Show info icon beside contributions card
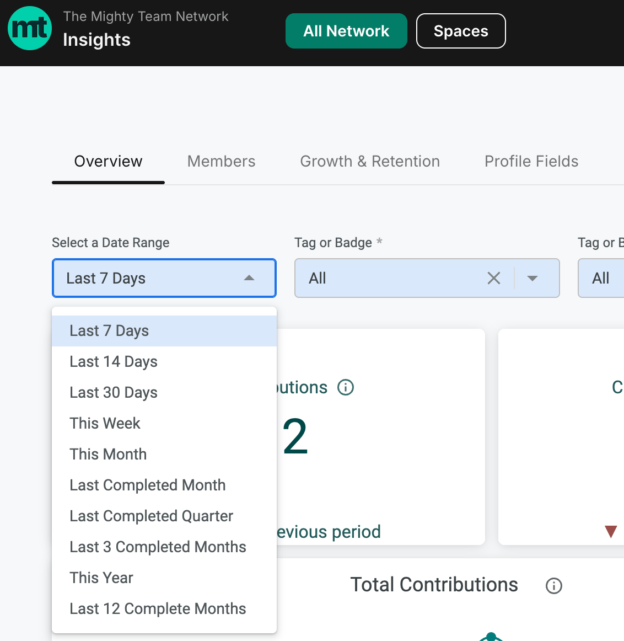The width and height of the screenshot is (624, 641). pos(346,387)
